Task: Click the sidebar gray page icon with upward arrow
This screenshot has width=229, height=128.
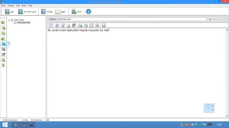Action: [3, 54]
